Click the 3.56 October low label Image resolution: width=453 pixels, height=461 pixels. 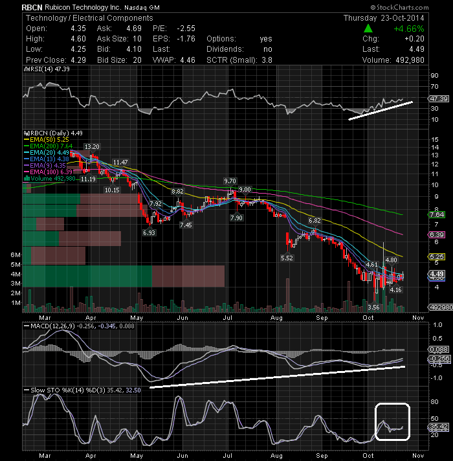(x=373, y=308)
